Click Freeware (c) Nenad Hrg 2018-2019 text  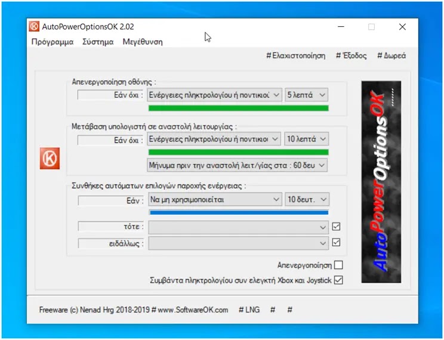(x=94, y=310)
